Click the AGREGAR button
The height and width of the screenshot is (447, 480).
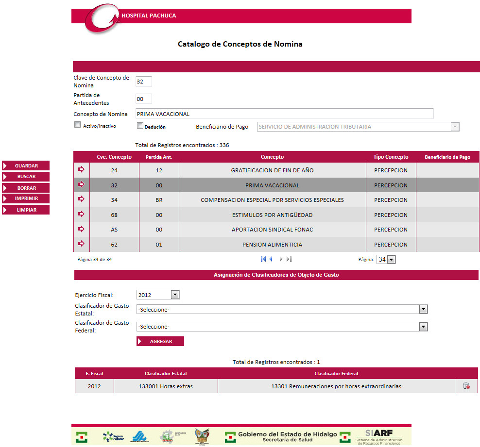click(160, 341)
